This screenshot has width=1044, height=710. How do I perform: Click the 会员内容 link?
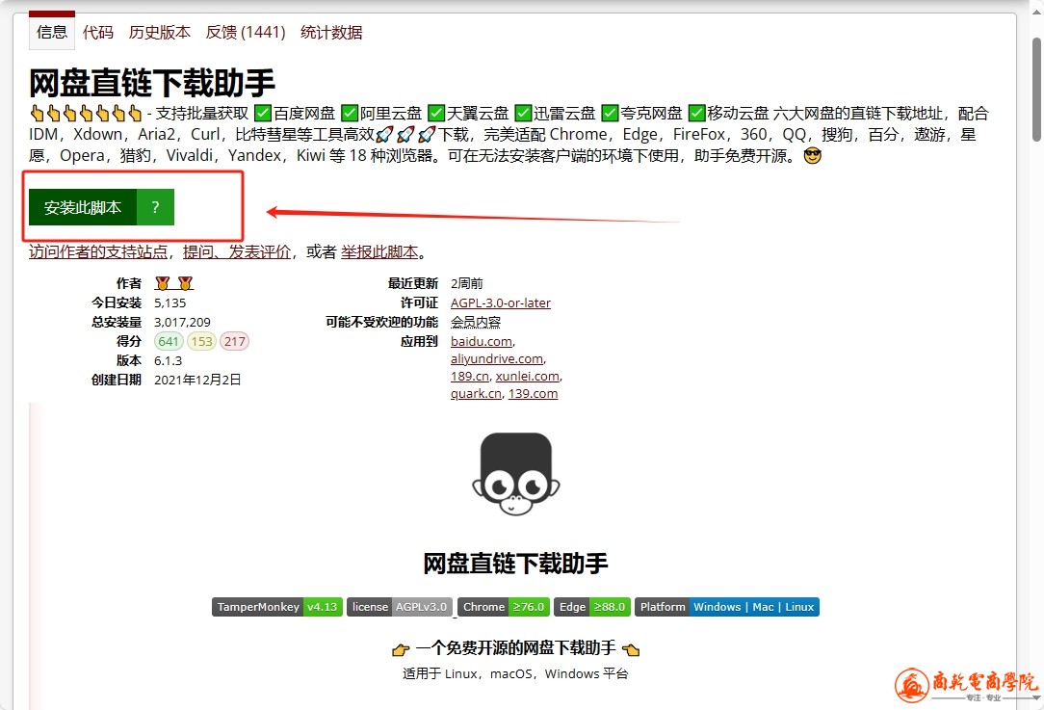476,323
